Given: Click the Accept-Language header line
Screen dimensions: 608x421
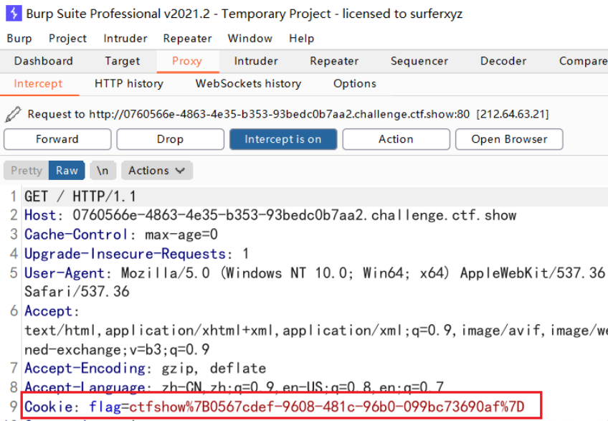Looking at the screenshot, I should point(234,387).
